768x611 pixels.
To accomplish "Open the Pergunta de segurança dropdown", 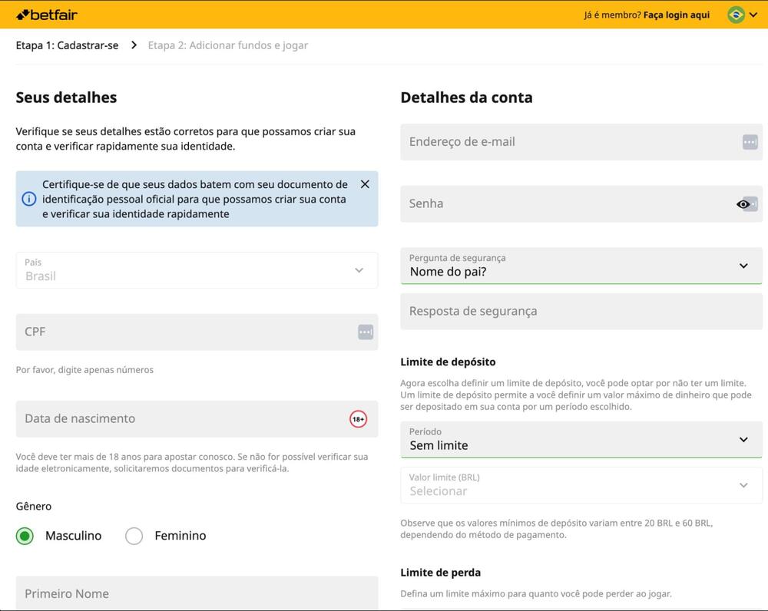I will [581, 266].
